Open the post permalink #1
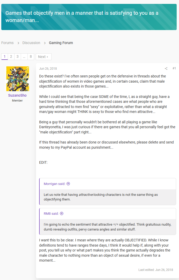 174,68
